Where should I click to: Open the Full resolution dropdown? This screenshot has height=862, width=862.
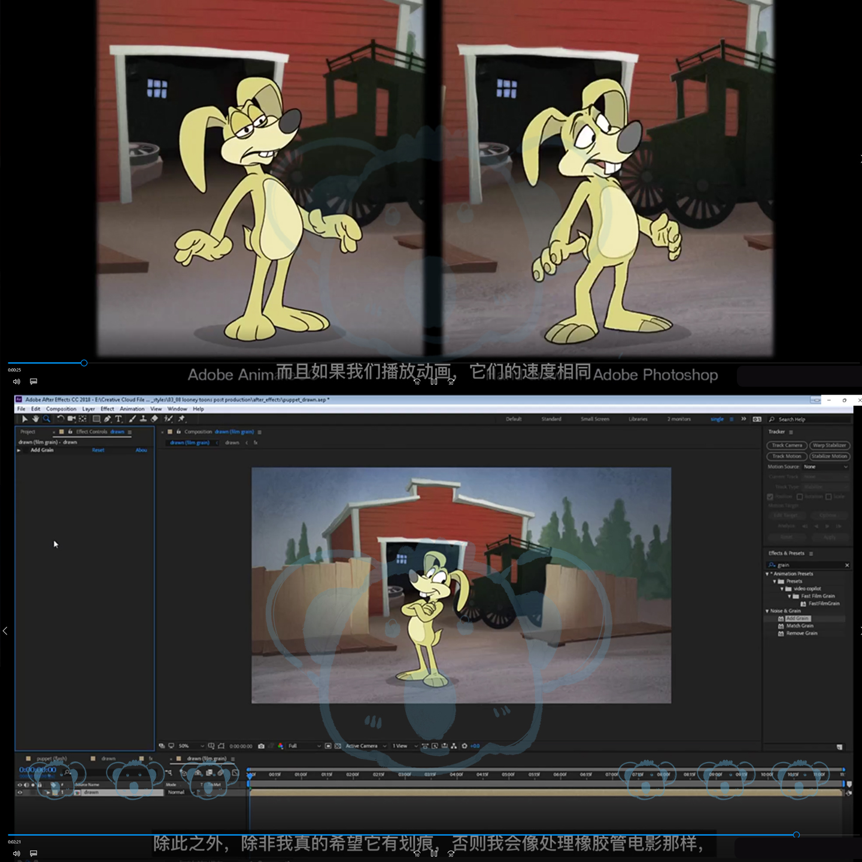304,746
